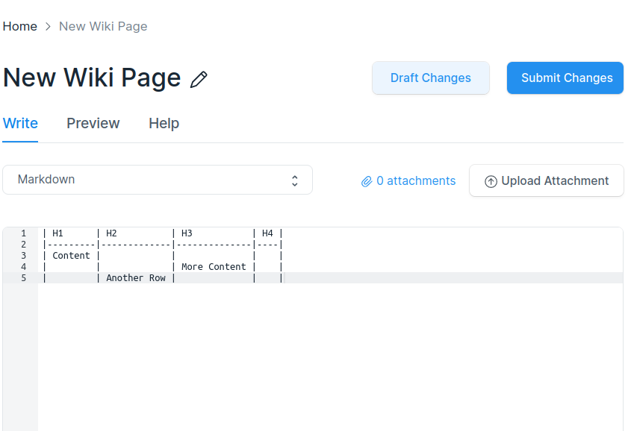The width and height of the screenshot is (631, 431).
Task: Click the upload arrow circle icon
Action: (491, 181)
